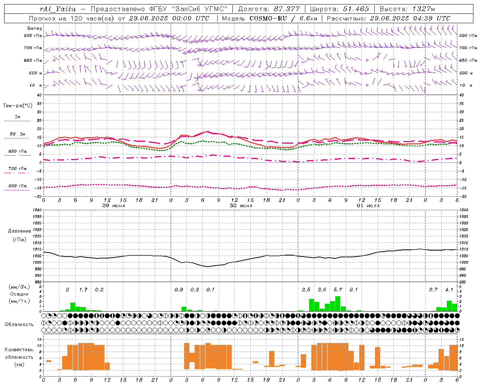Click the 4.1 precipitation value

449,289
